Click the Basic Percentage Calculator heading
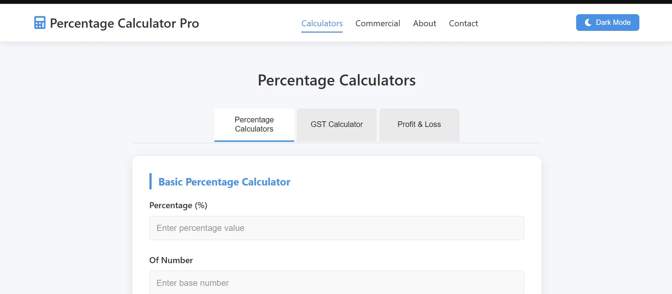The width and height of the screenshot is (672, 294). point(224,182)
